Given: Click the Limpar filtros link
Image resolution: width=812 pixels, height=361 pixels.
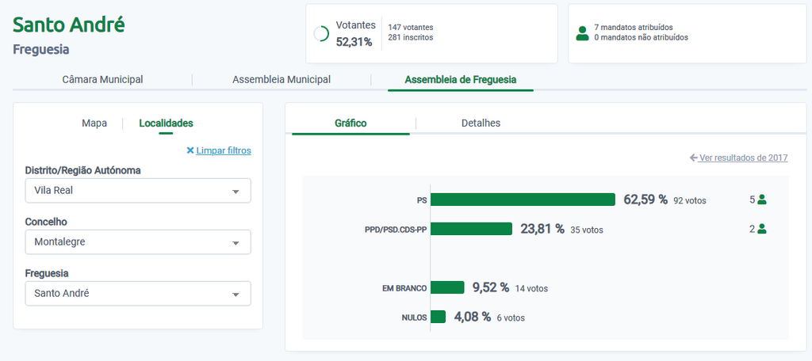Looking at the screenshot, I should point(224,150).
